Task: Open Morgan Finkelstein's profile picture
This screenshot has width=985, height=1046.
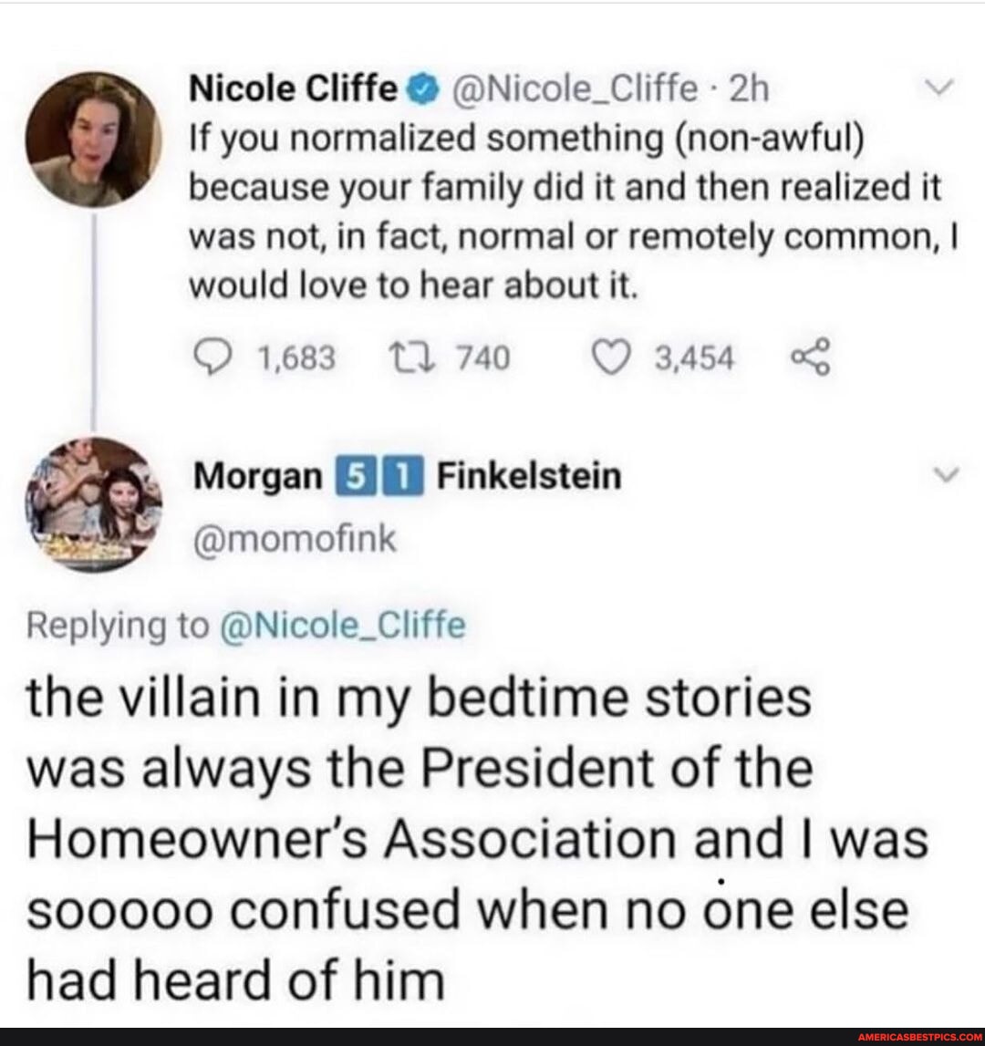Action: (x=93, y=504)
